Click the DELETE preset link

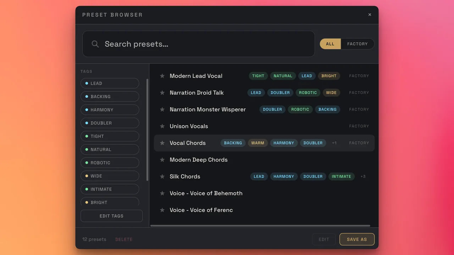coord(124,239)
